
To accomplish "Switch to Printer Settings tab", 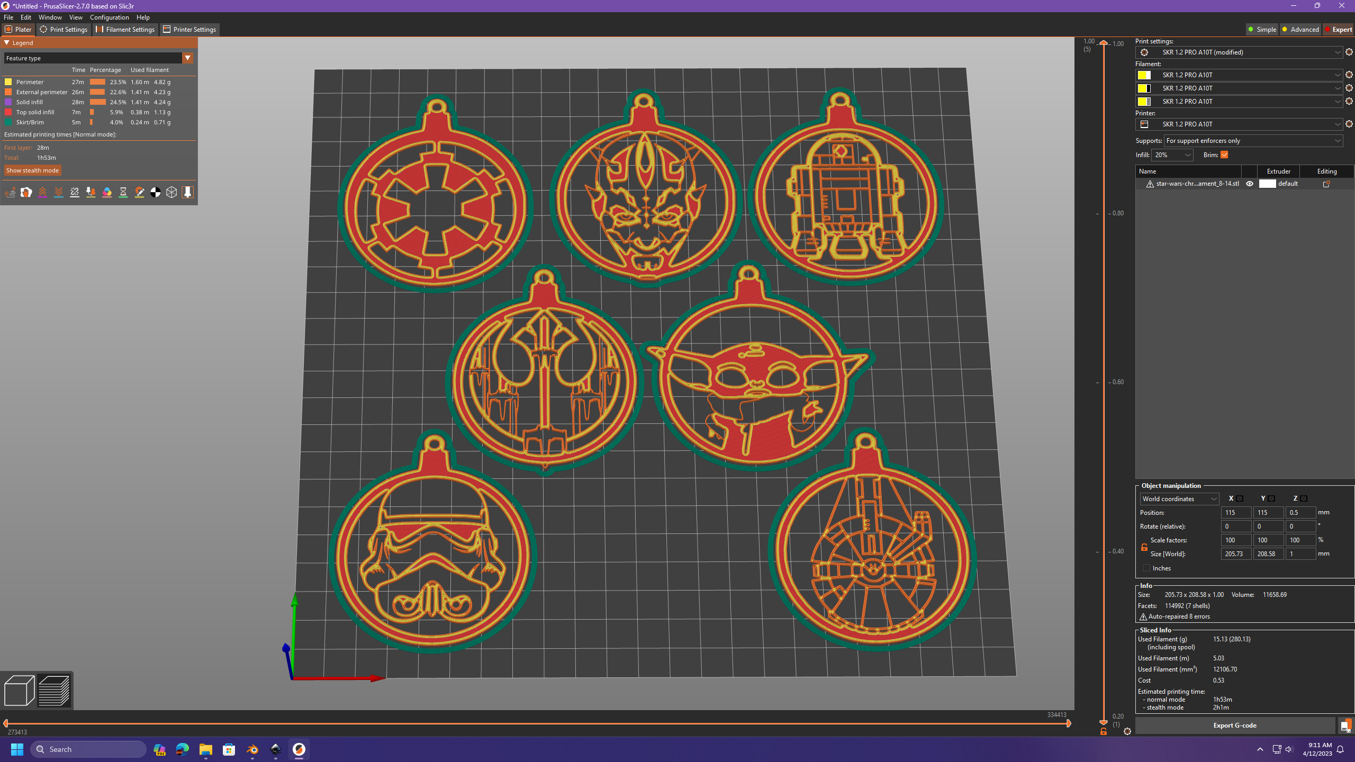I will (x=189, y=29).
